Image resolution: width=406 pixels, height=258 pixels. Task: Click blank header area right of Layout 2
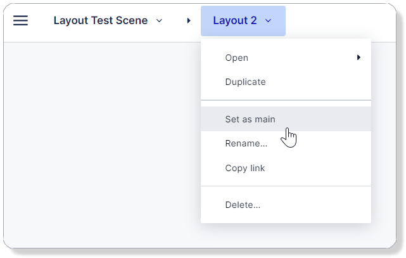(x=342, y=21)
